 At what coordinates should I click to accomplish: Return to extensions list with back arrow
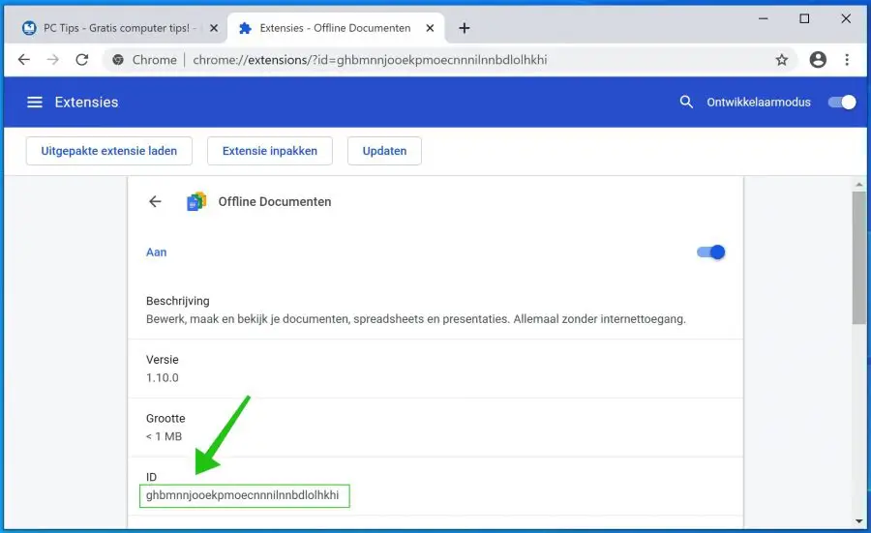pyautogui.click(x=155, y=201)
